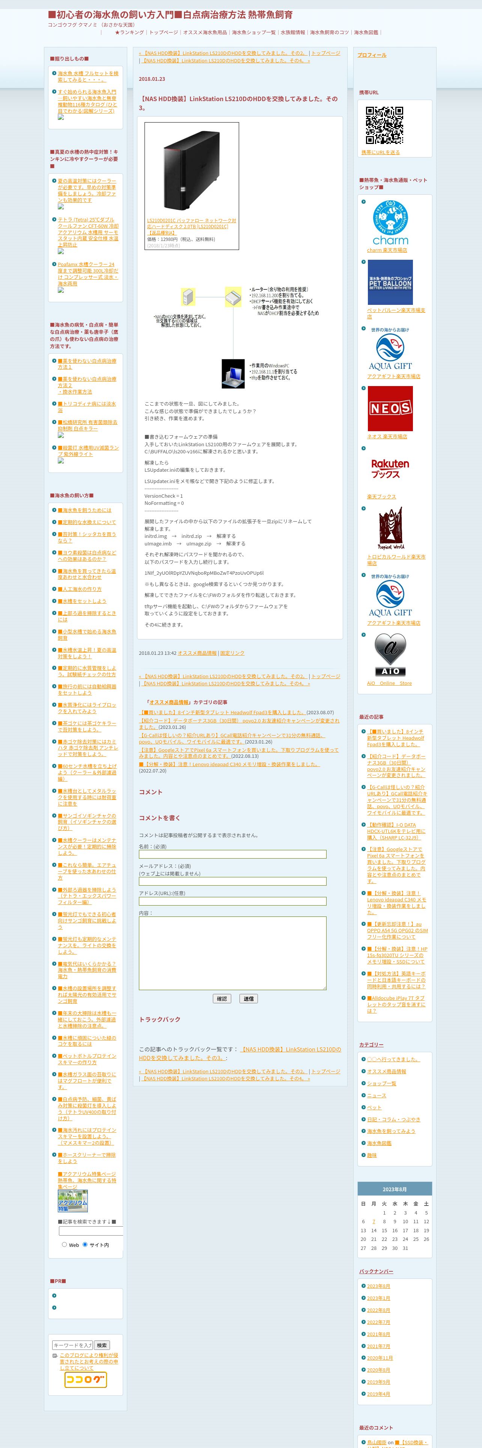Image resolution: width=482 pixels, height=1448 pixels.
Task: Open the カテゴリー heading link
Action: [x=372, y=1044]
